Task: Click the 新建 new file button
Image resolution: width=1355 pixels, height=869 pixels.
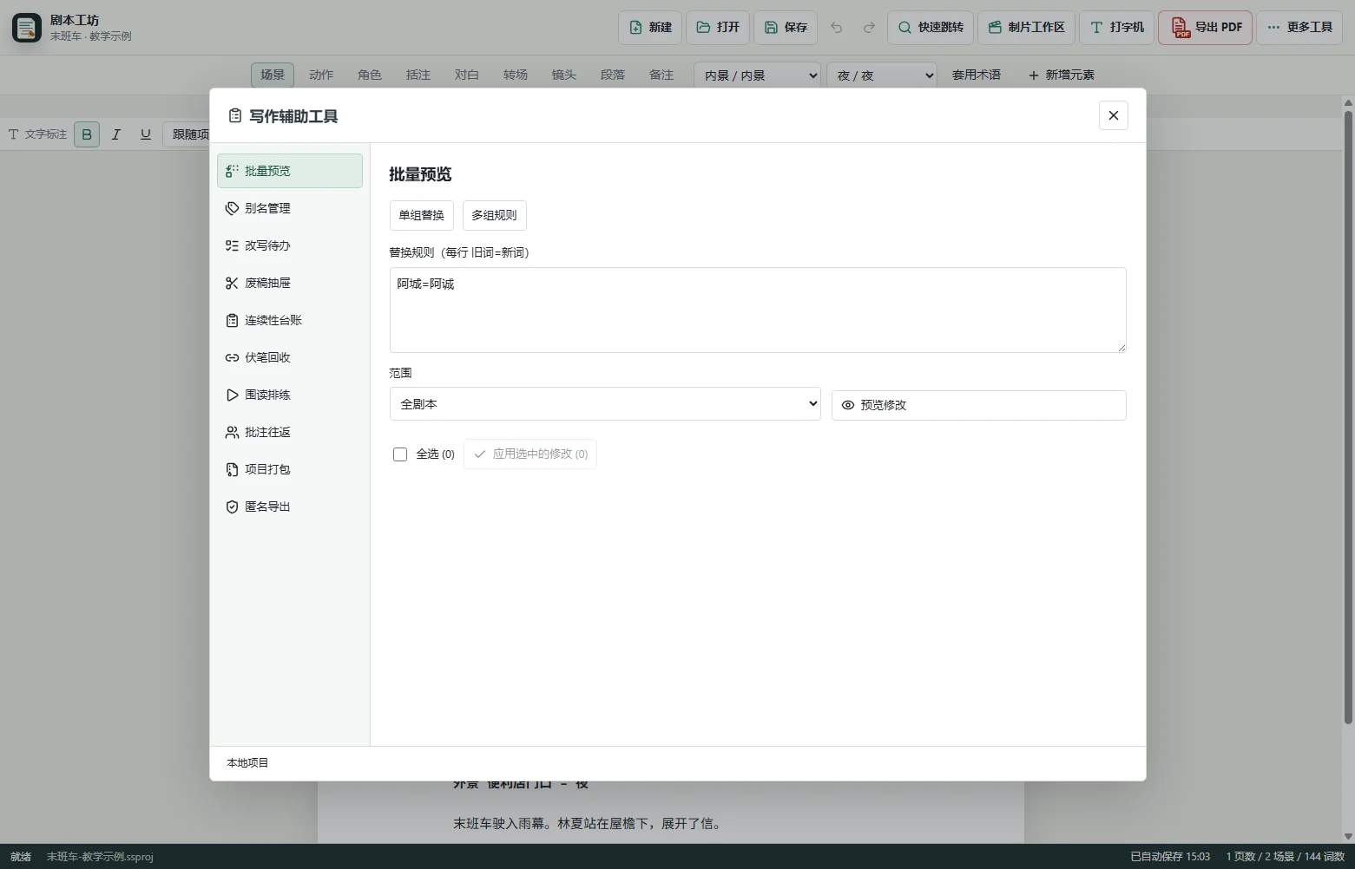Action: (650, 27)
